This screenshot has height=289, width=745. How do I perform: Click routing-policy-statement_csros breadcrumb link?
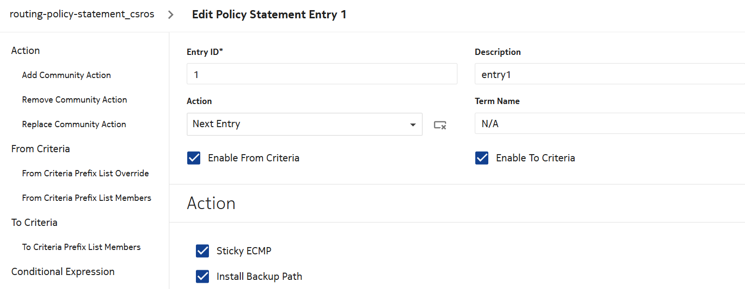coord(82,14)
